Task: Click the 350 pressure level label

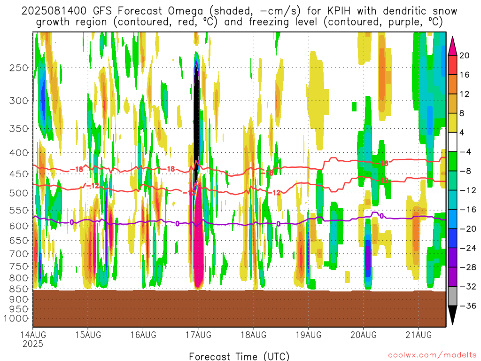Action: point(18,129)
